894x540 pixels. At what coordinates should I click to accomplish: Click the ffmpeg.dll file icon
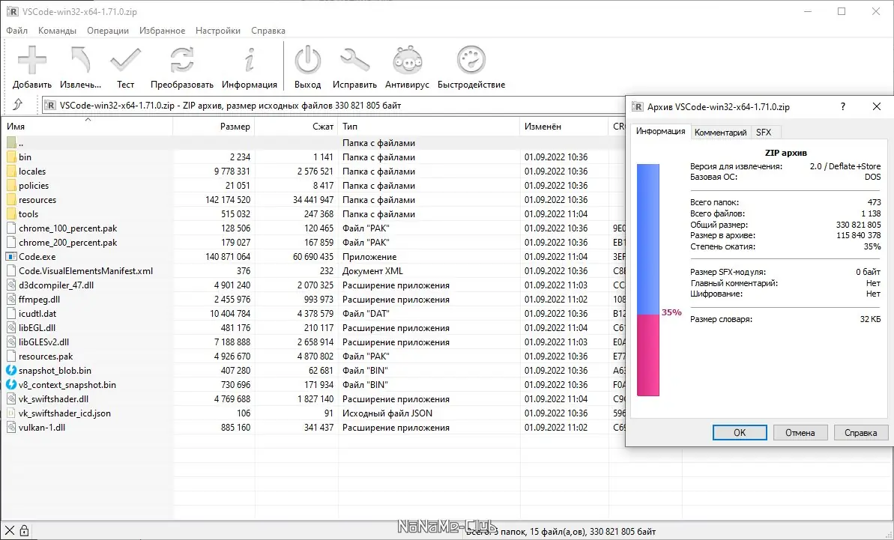pos(11,299)
